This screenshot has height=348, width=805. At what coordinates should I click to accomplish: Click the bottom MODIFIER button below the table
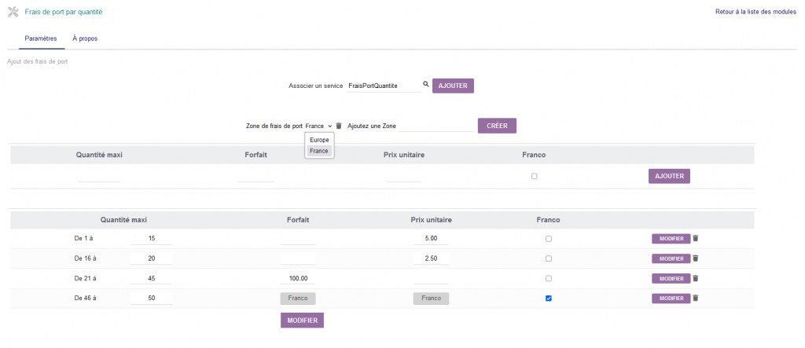[302, 321]
